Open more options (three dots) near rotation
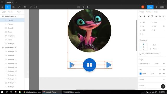167x94 pixels. click(x=164, y=30)
